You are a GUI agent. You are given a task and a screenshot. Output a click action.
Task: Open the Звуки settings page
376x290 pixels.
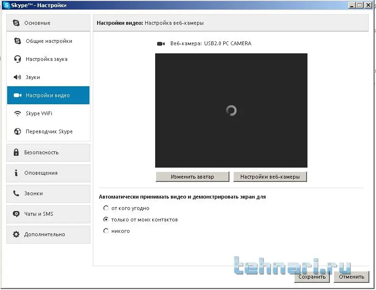[x=48, y=77]
